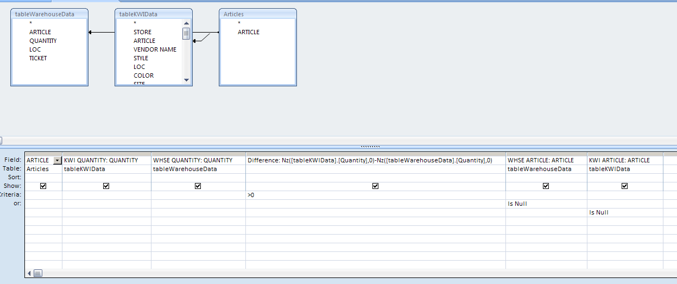The width and height of the screenshot is (677, 284).
Task: Click the Articles table cell under ARTICLE
Action: 43,169
